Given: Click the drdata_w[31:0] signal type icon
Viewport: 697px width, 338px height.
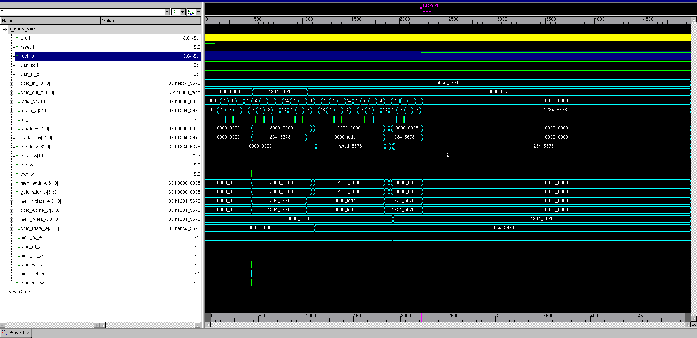Looking at the screenshot, I should pos(17,147).
